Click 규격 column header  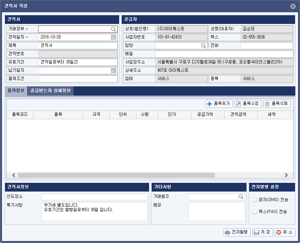tap(96, 115)
